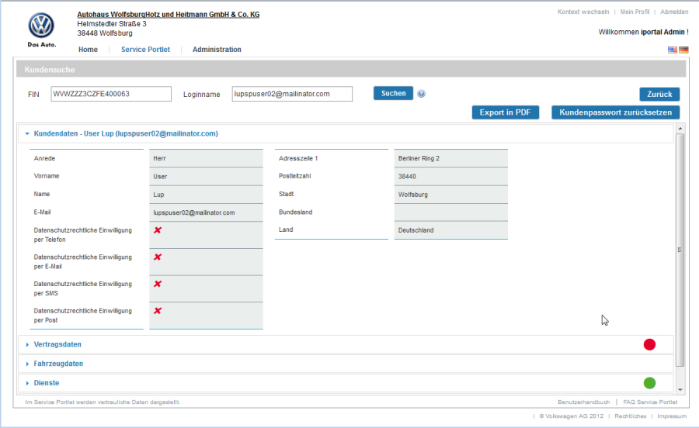Switch language with the English flag icon

pos(673,50)
